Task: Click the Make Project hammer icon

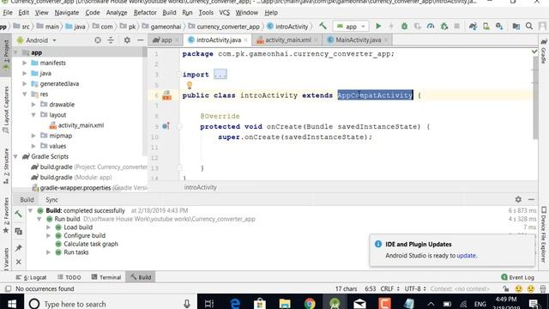Action: (x=323, y=26)
